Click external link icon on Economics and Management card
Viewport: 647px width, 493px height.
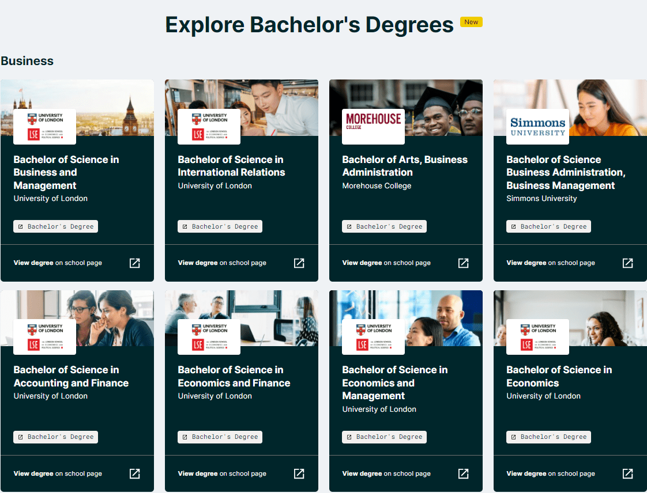pyautogui.click(x=463, y=473)
